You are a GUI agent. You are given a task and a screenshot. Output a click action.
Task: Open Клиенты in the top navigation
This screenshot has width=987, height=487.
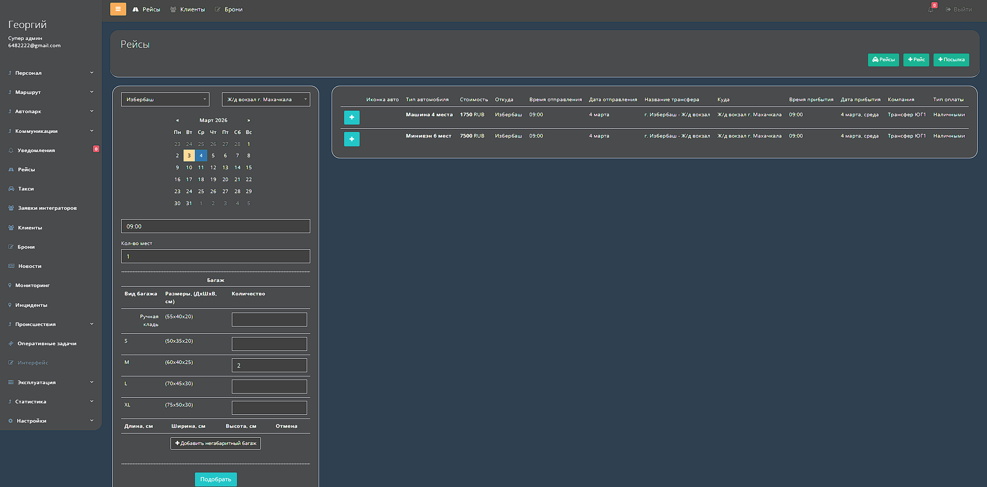(x=192, y=9)
